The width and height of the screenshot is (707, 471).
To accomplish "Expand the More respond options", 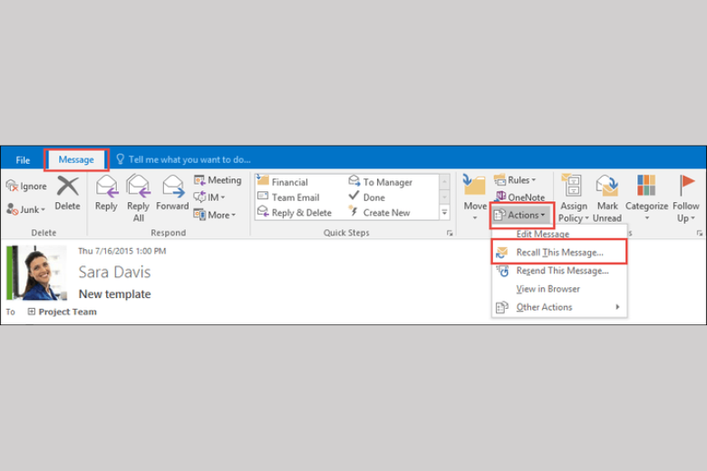I will 215,215.
